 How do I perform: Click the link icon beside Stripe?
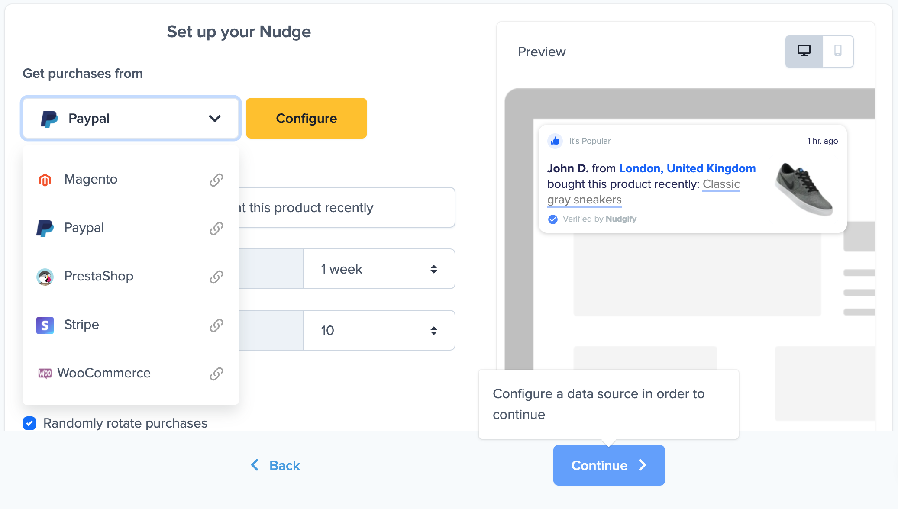(x=216, y=325)
